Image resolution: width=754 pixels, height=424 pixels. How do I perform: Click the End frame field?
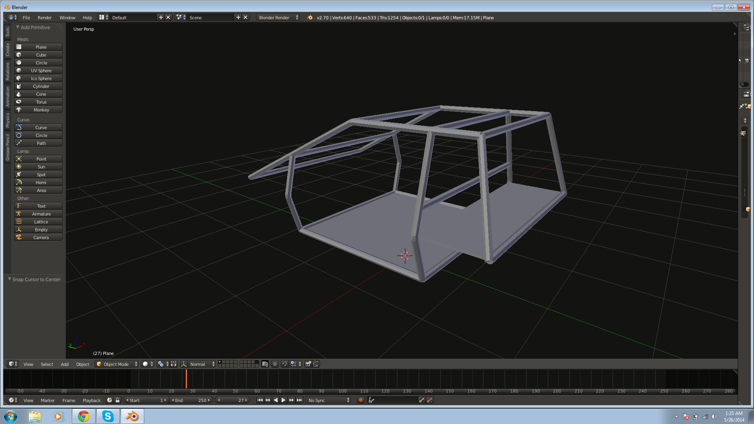coord(191,400)
